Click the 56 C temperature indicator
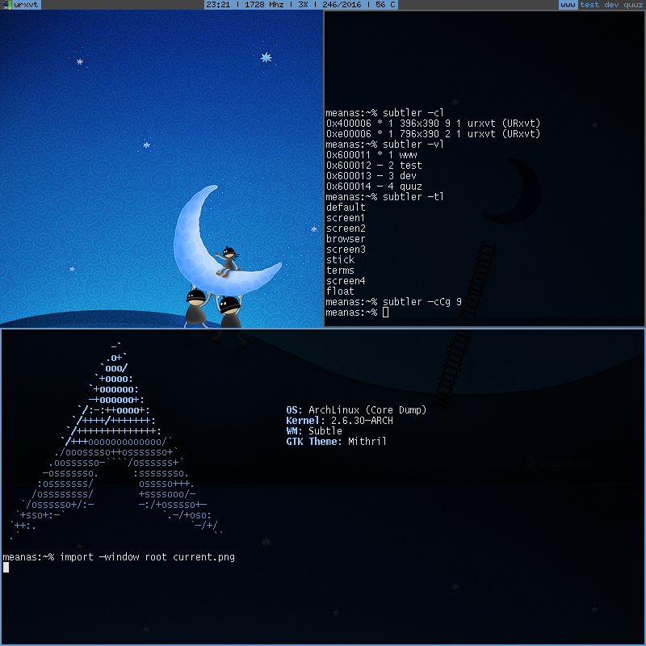Viewport: 646px width, 646px height. pyautogui.click(x=384, y=5)
